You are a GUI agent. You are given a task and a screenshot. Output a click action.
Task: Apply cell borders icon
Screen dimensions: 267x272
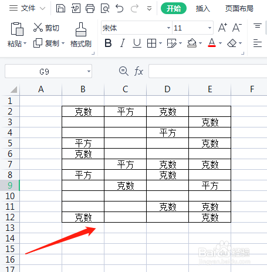click(151, 43)
